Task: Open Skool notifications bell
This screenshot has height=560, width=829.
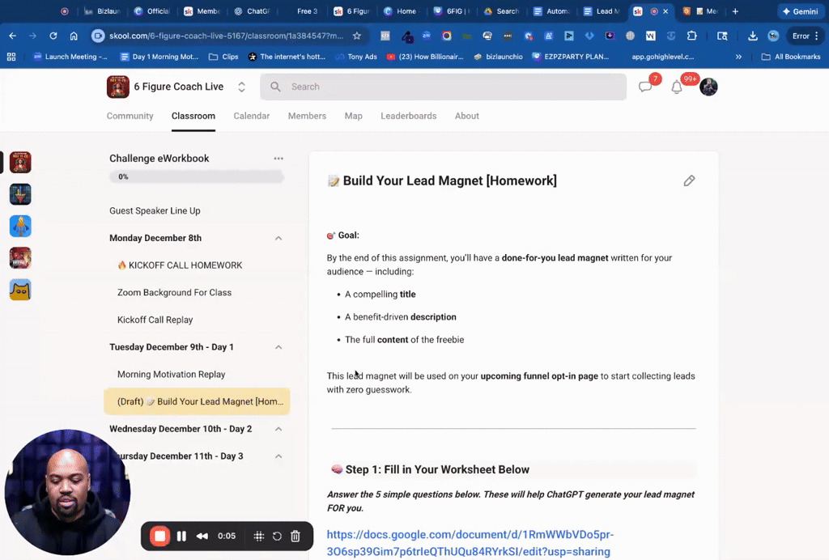Action: (678, 87)
